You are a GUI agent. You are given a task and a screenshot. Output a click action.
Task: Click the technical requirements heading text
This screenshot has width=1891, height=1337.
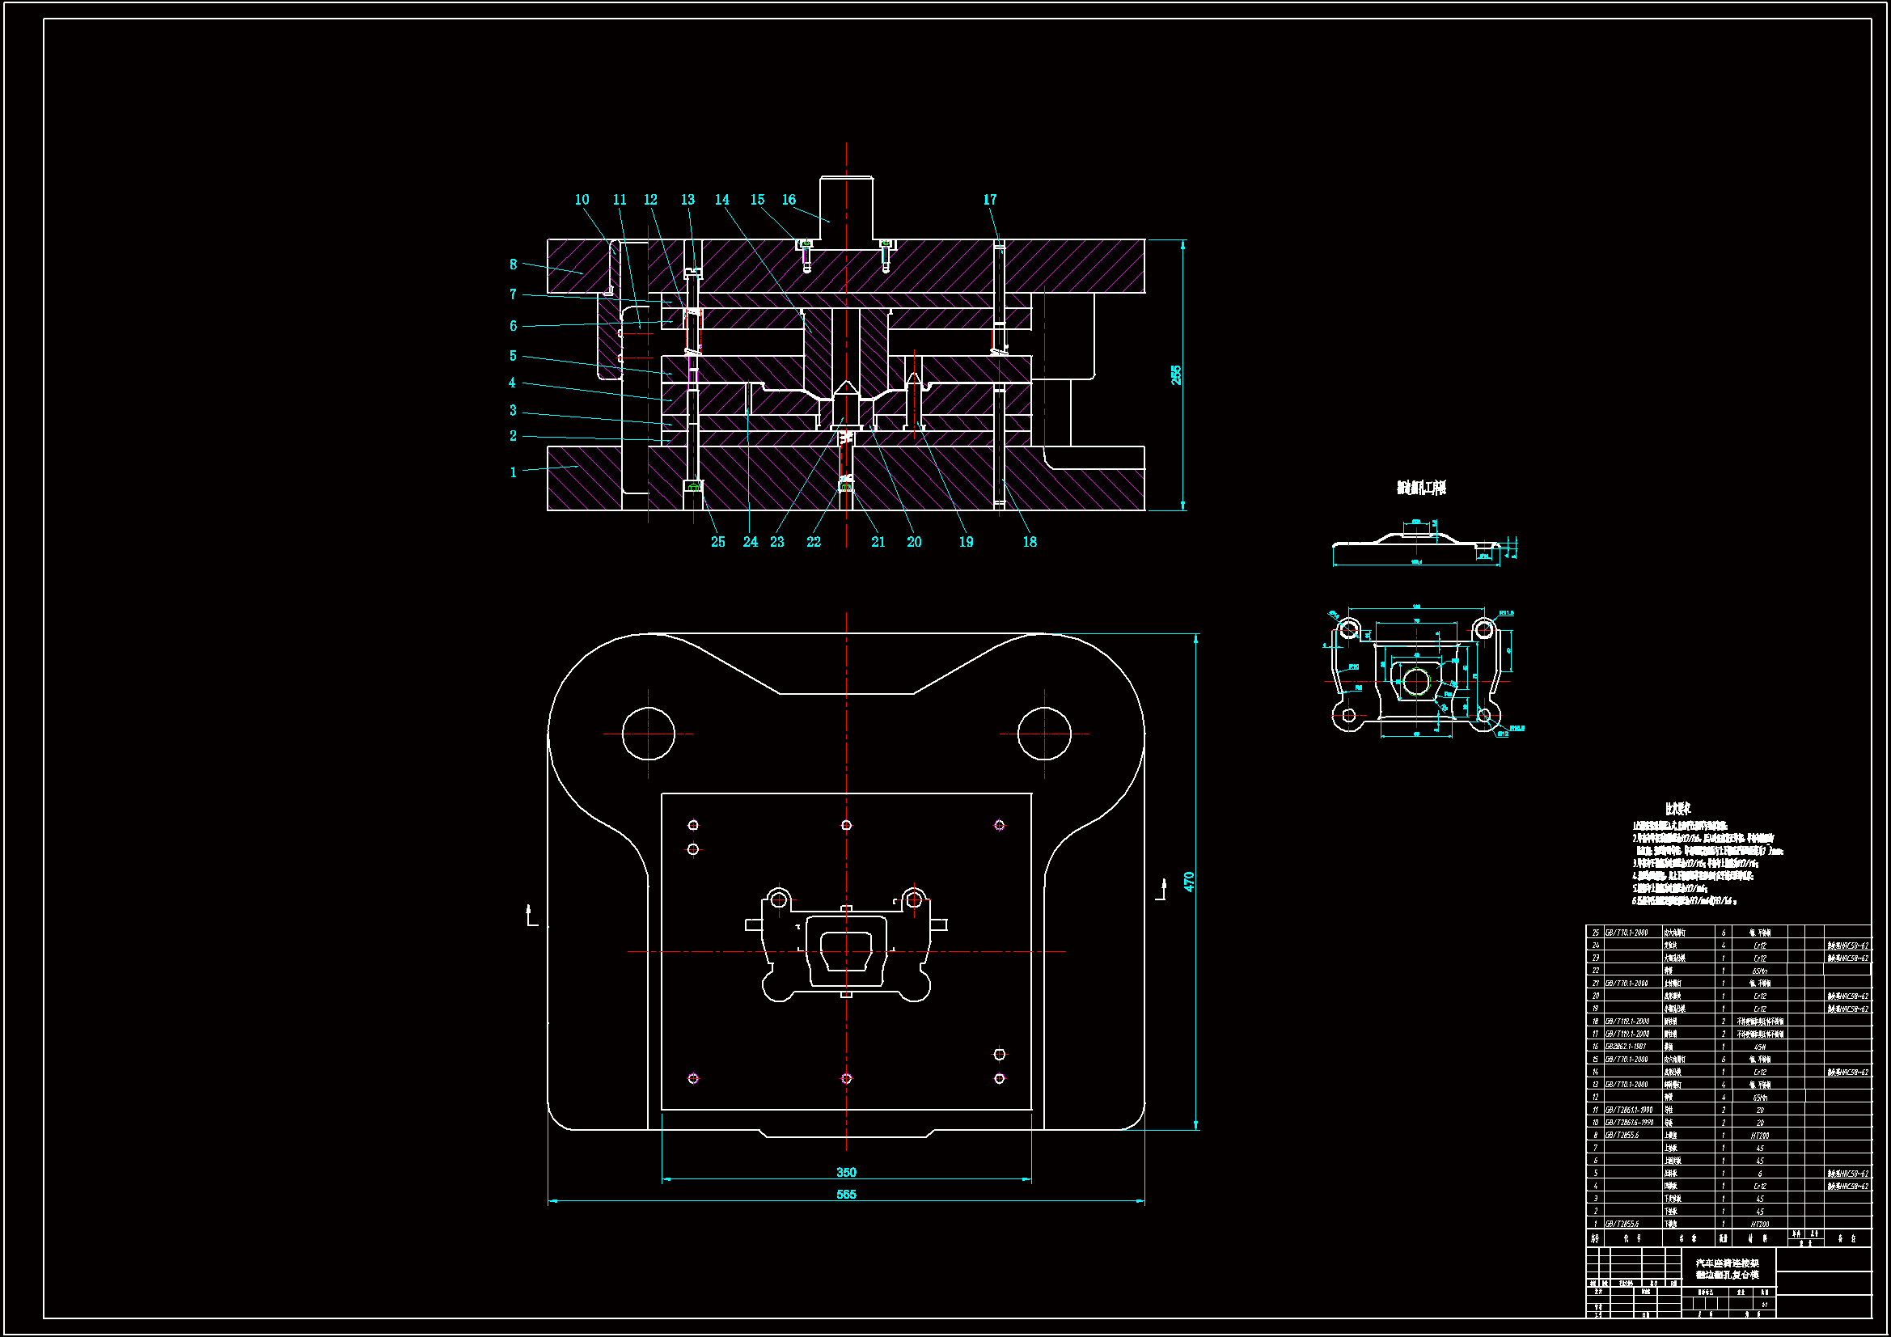pos(1677,809)
